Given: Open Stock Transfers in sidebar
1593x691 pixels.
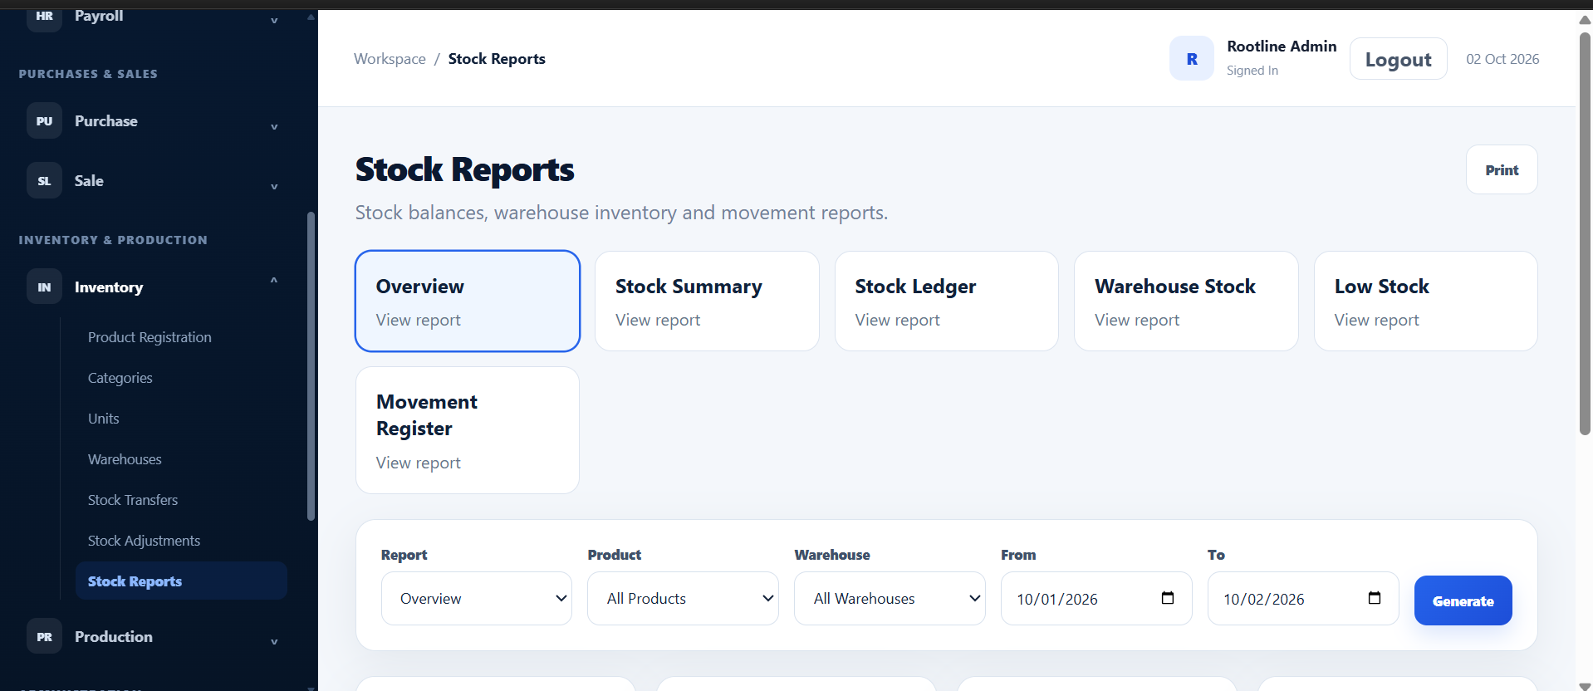Looking at the screenshot, I should click(133, 500).
